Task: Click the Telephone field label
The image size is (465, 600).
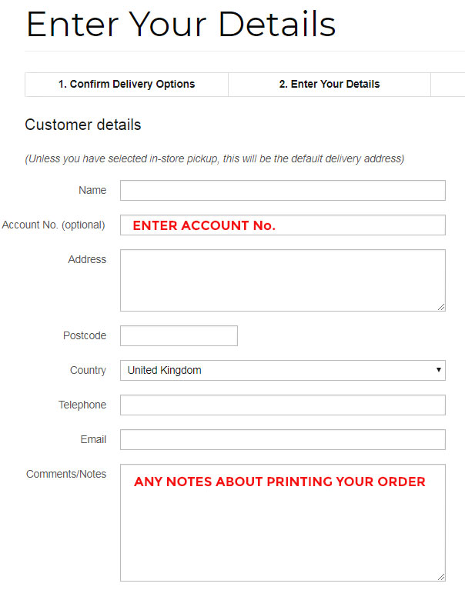Action: pos(82,405)
